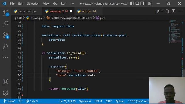This screenshot has width=185, height=104.
Task: Click line number 67 in gutter
Action: [19, 35]
